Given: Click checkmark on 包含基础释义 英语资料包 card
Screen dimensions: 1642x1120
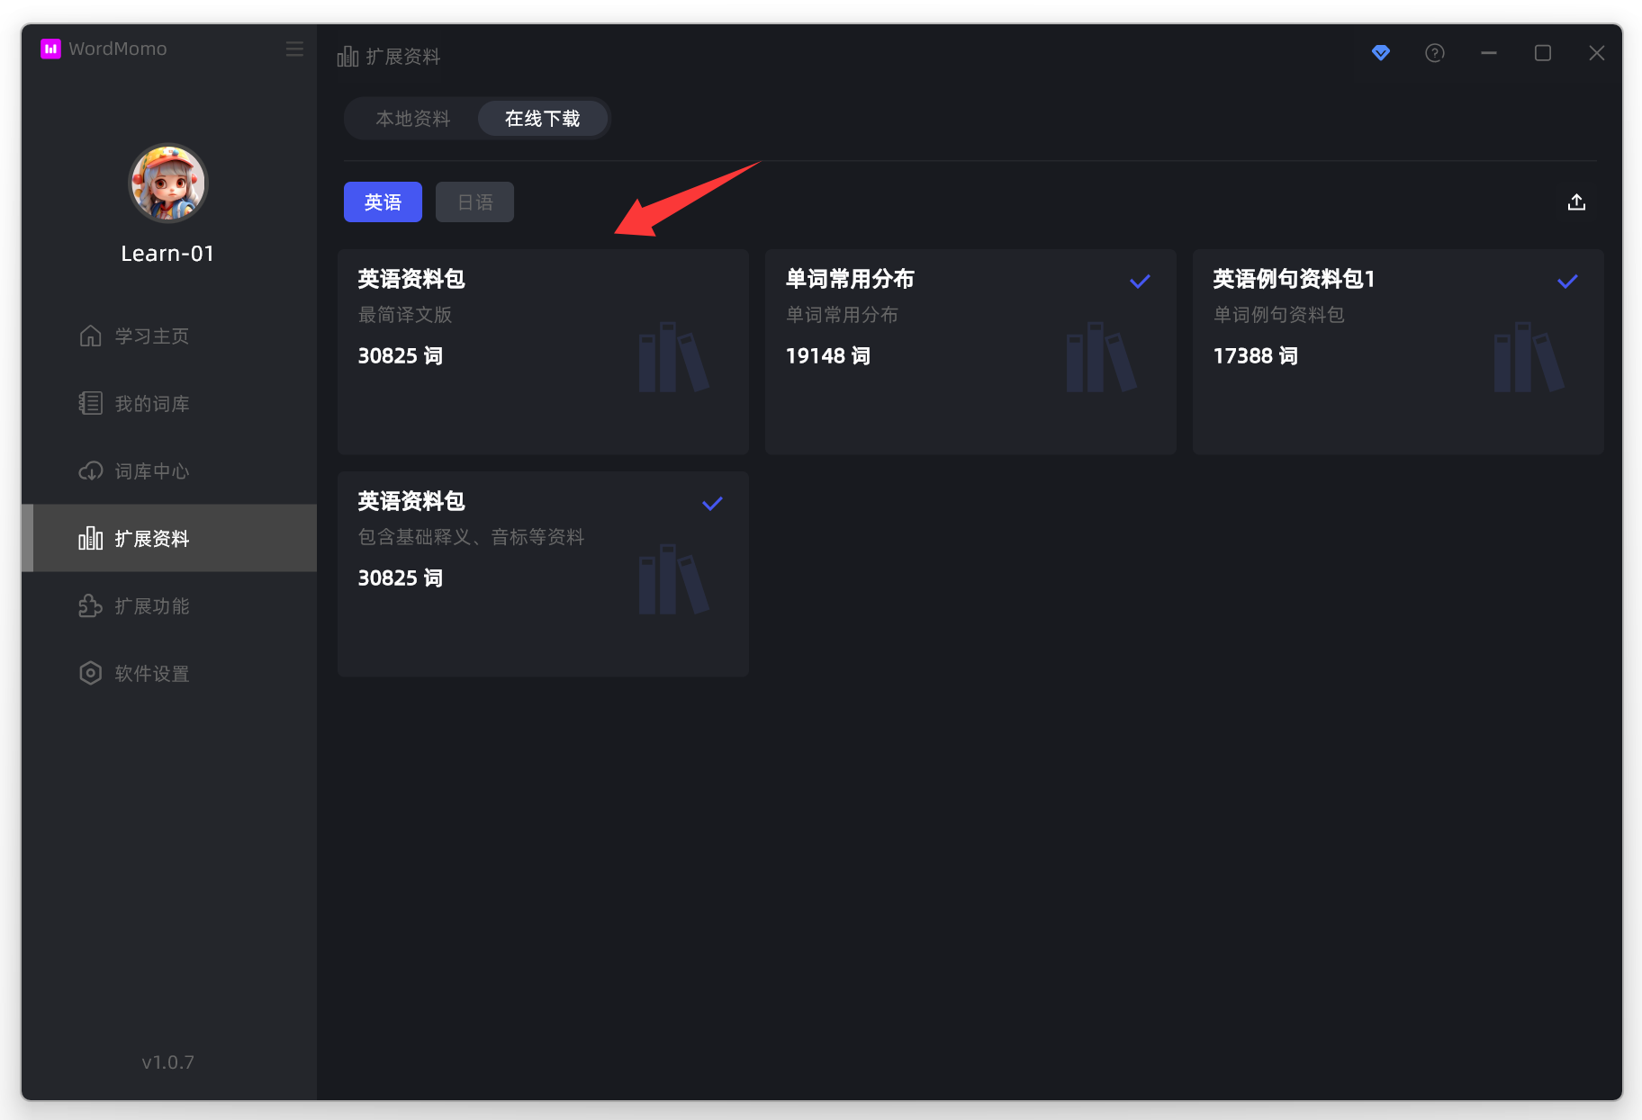Looking at the screenshot, I should click(712, 504).
